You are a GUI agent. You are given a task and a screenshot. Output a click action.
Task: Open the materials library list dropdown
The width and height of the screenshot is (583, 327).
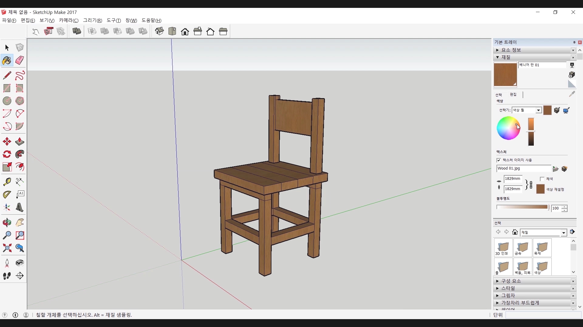click(x=564, y=233)
